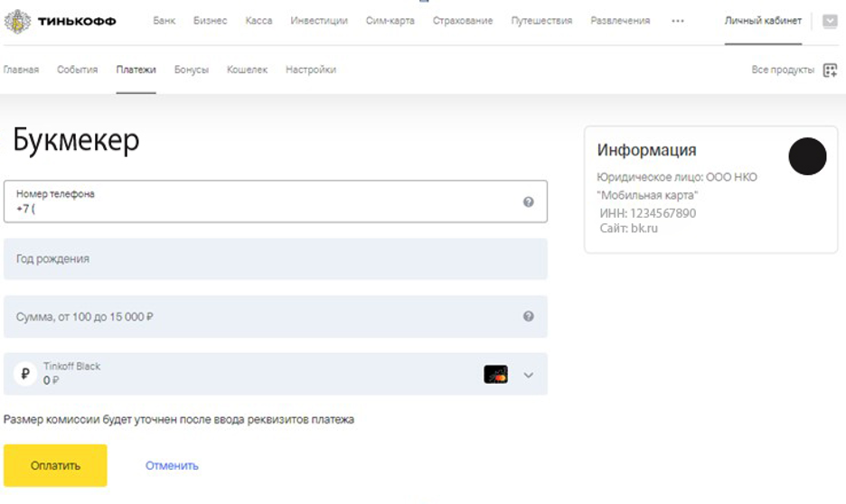Open Страхование menu item
The height and width of the screenshot is (504, 846).
(463, 21)
